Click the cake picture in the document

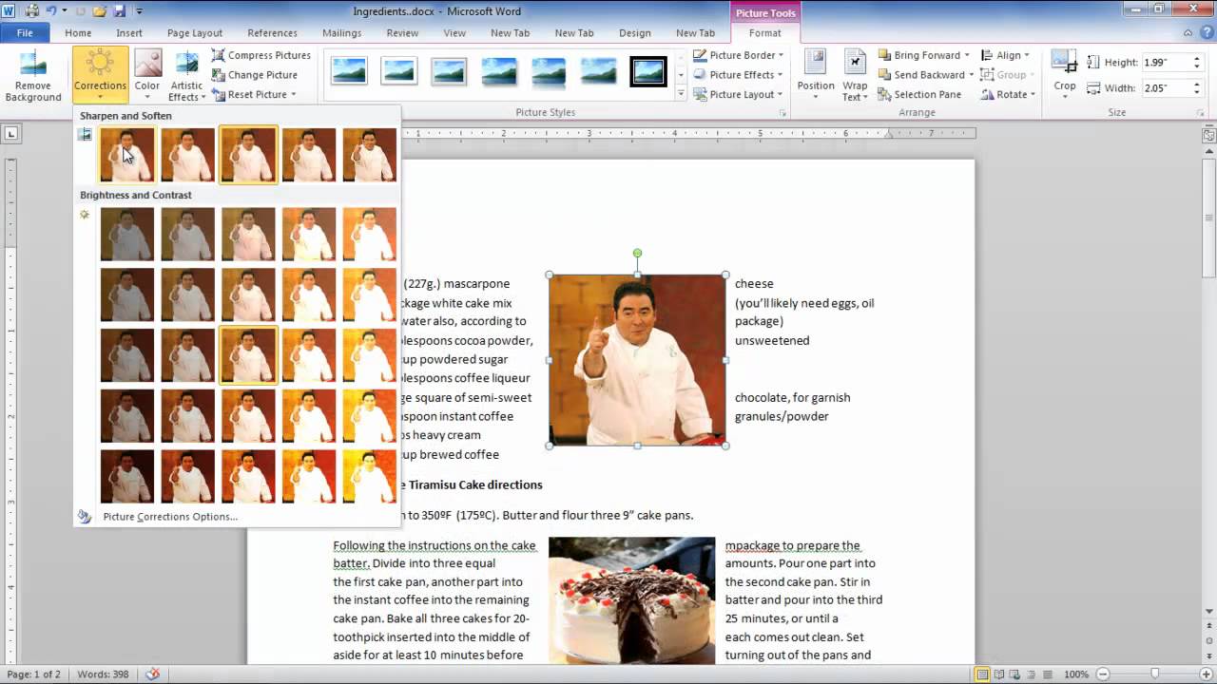pos(631,600)
